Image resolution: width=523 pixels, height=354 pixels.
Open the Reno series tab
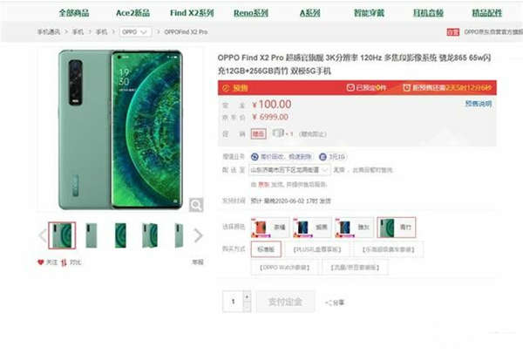click(251, 13)
